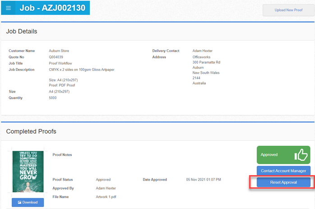Viewport: 315px width, 209px height.
Task: Click the Proof: PDF Proof line
Action: tap(62, 85)
